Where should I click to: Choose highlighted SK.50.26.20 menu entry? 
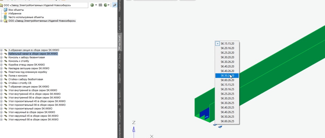[227, 76]
